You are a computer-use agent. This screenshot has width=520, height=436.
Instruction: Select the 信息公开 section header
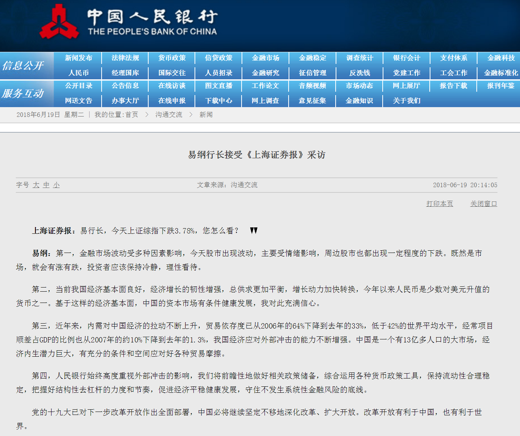pyautogui.click(x=23, y=66)
